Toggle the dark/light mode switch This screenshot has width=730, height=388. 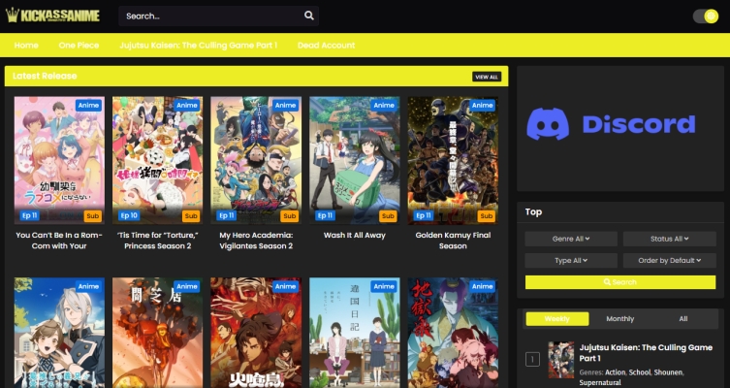click(705, 16)
